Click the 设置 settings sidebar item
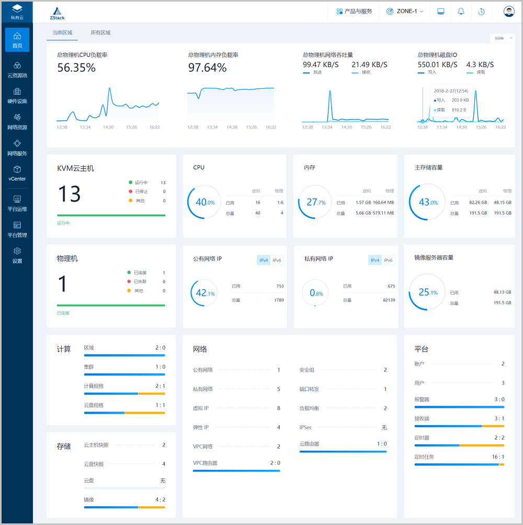 click(17, 255)
